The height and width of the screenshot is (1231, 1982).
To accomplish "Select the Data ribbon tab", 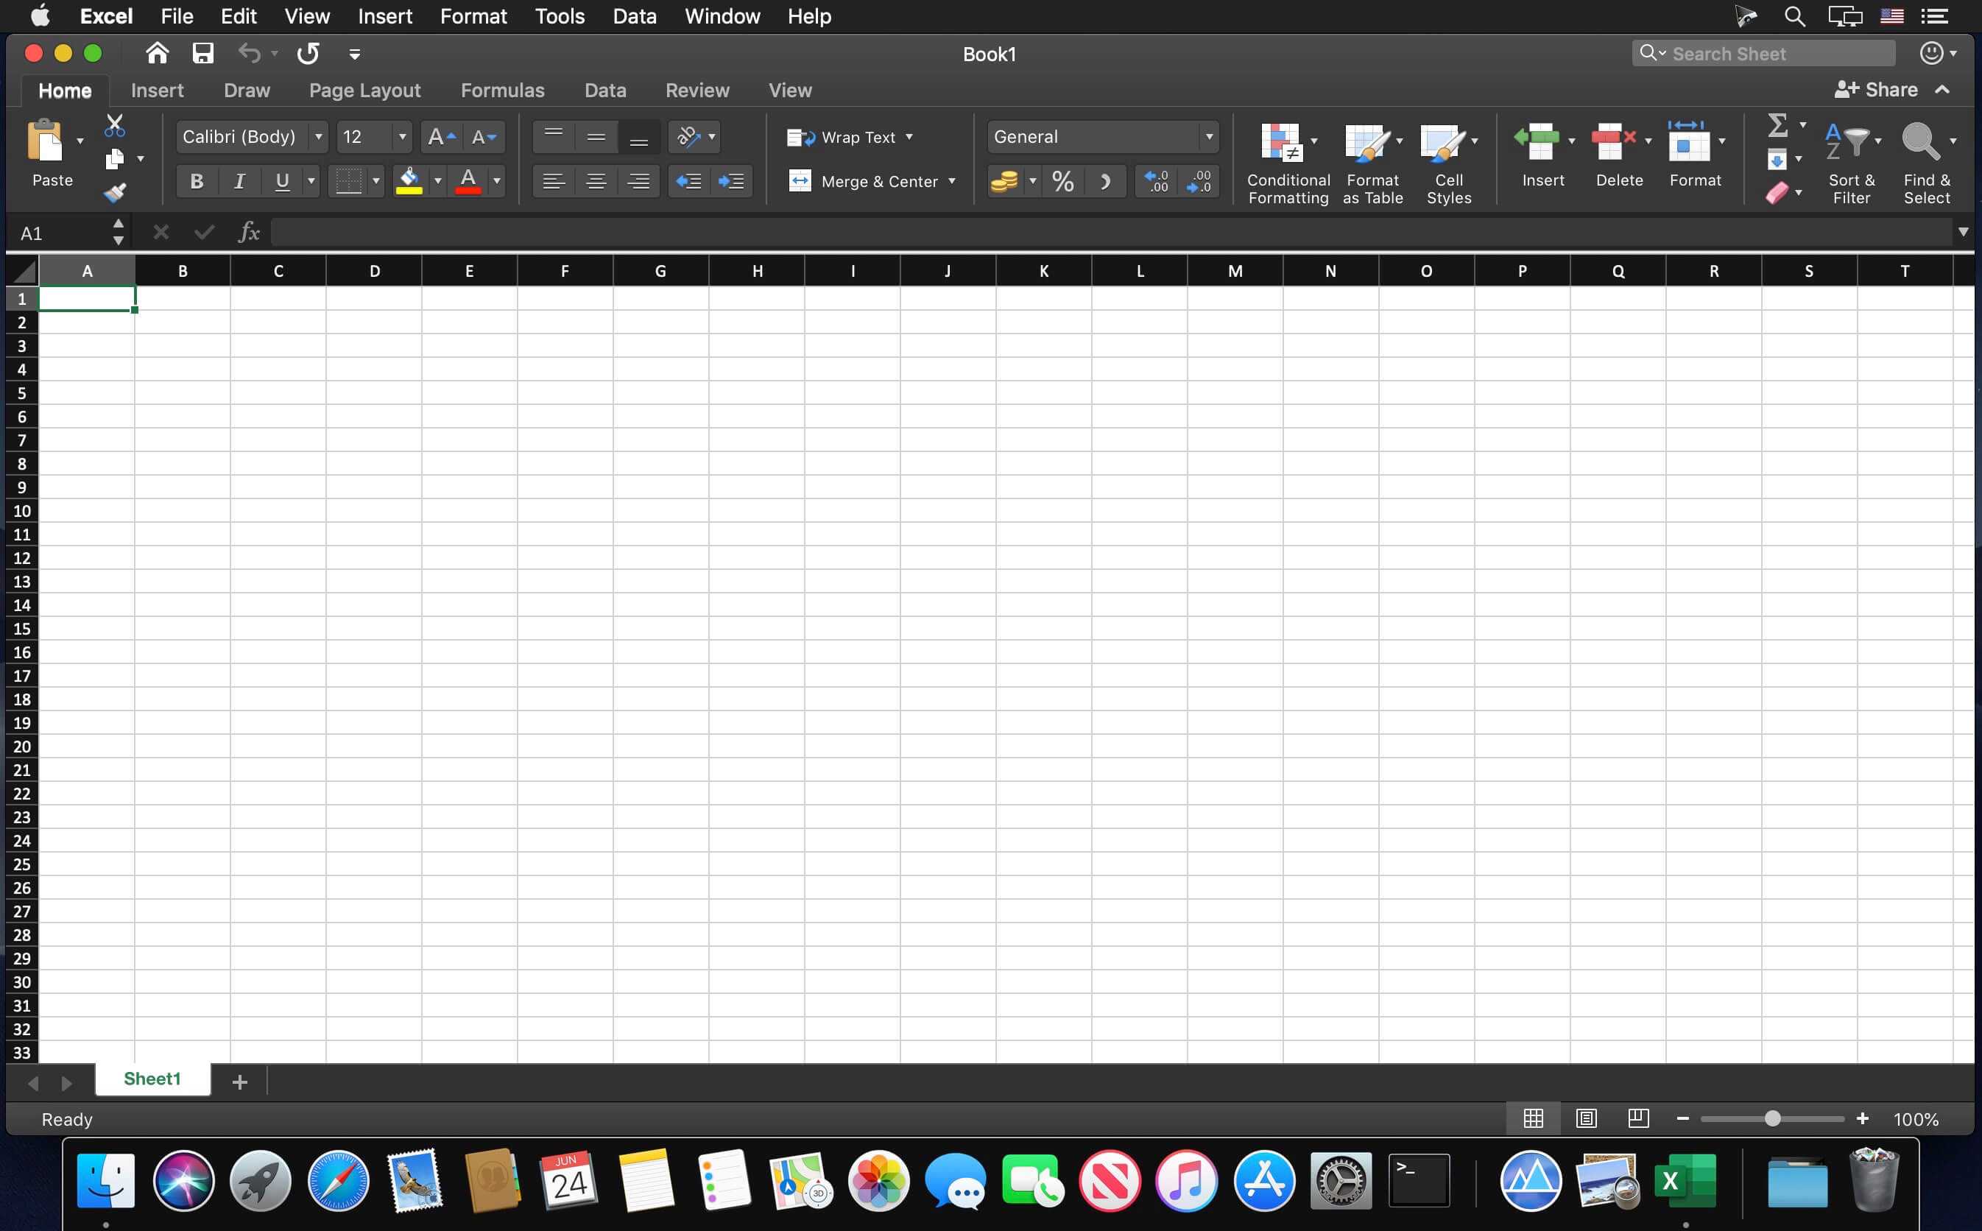I will (x=605, y=89).
